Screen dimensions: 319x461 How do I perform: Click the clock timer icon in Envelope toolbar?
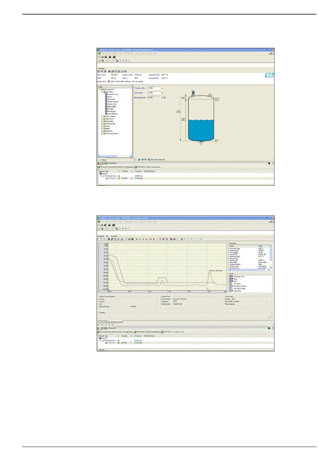pyautogui.click(x=167, y=239)
